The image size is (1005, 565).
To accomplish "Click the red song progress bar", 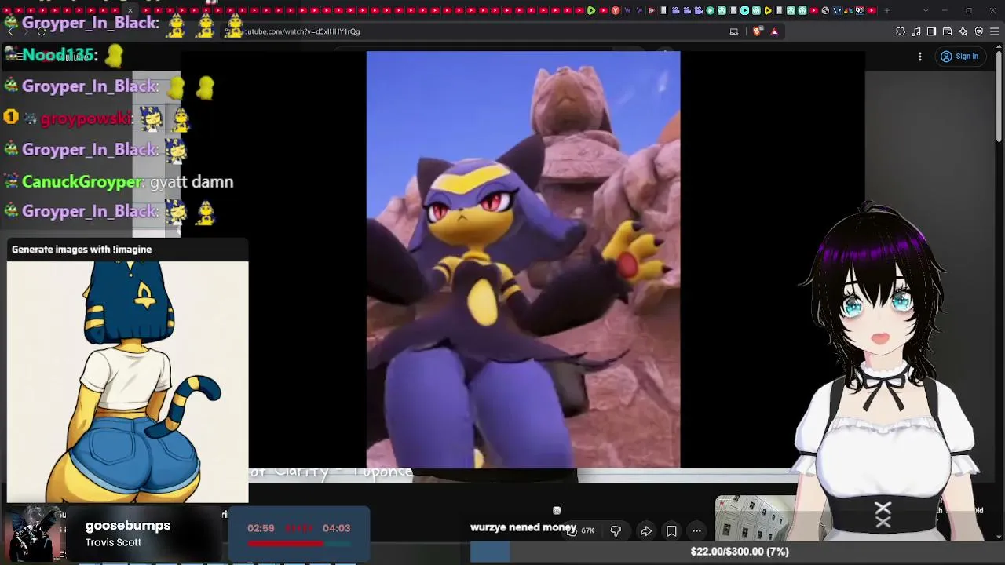I will (x=299, y=543).
